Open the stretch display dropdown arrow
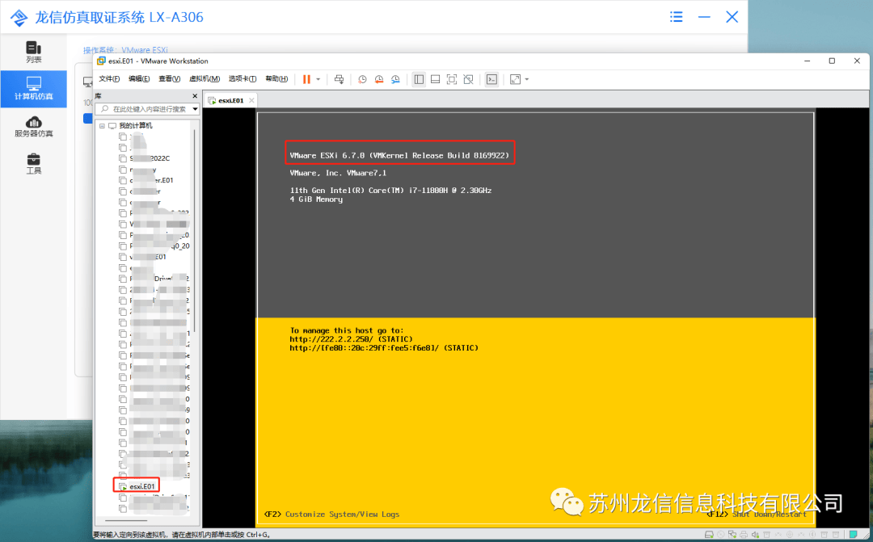Screen dimensions: 873x542 pos(527,79)
